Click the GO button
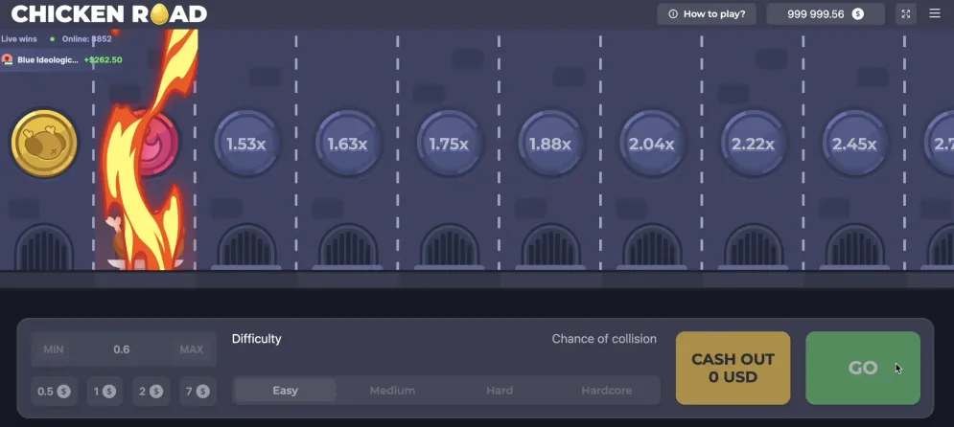Screen dimensions: 954x427 tap(863, 368)
